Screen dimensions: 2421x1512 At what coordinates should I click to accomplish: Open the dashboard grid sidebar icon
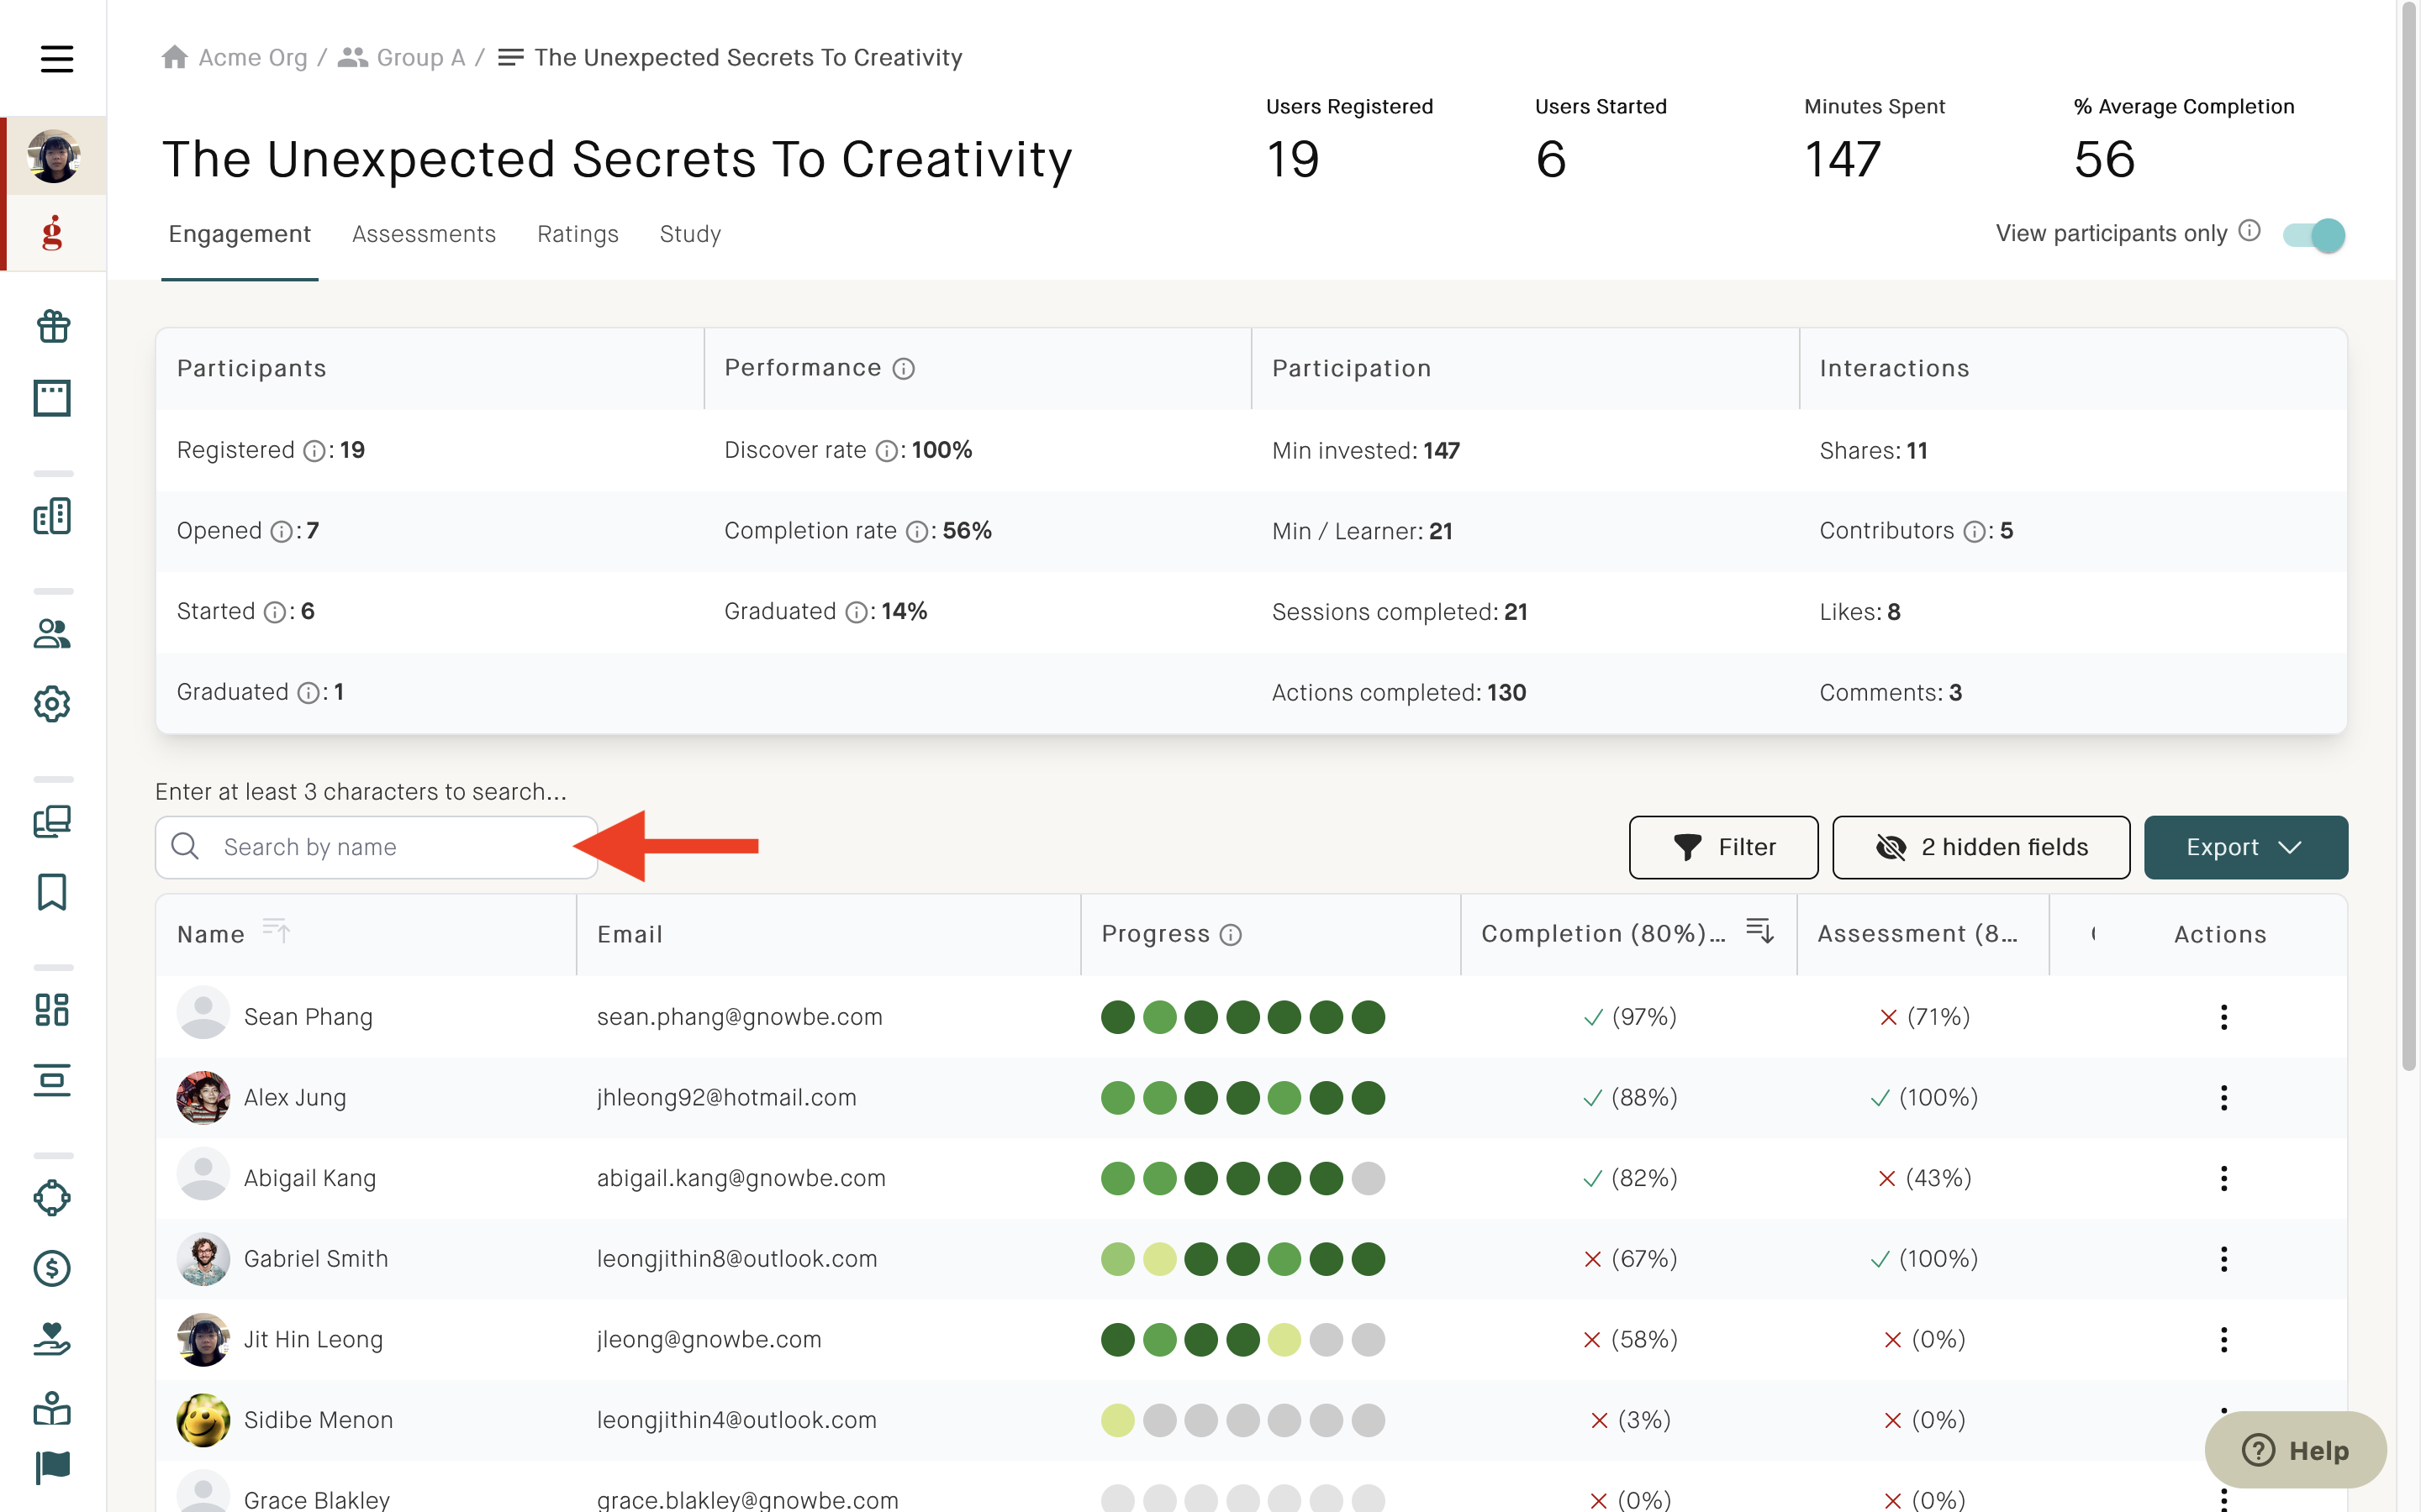[x=52, y=1009]
